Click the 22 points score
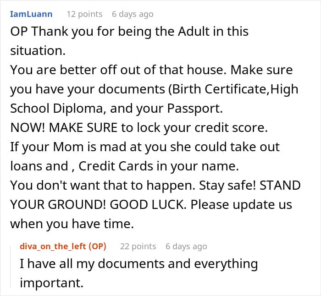 coord(138,247)
